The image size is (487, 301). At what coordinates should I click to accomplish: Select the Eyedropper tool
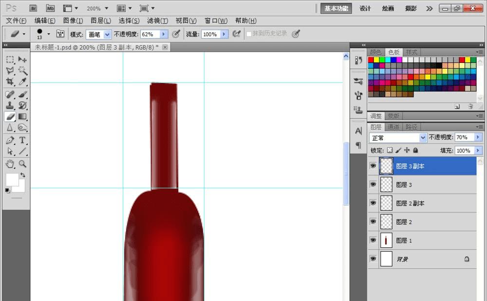pyautogui.click(x=22, y=82)
